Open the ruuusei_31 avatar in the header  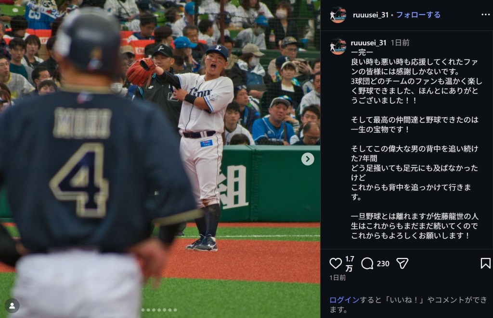337,15
